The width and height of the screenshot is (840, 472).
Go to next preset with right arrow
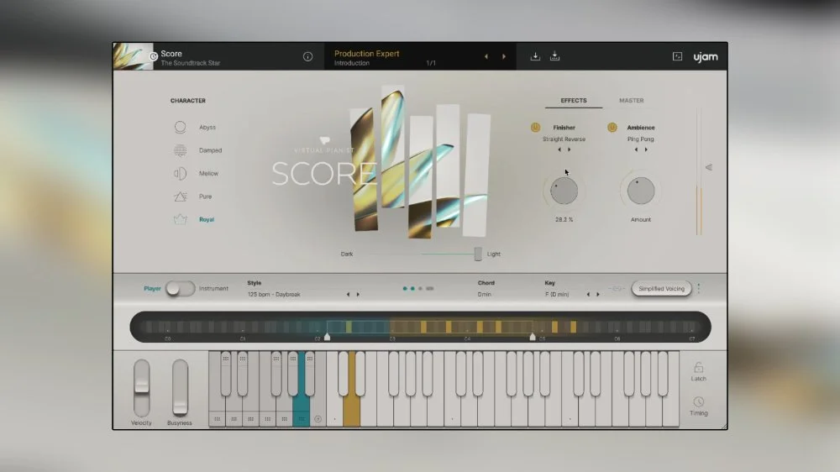click(x=503, y=56)
